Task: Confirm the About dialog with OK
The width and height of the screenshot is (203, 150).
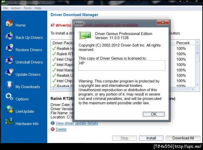Action: point(154,114)
